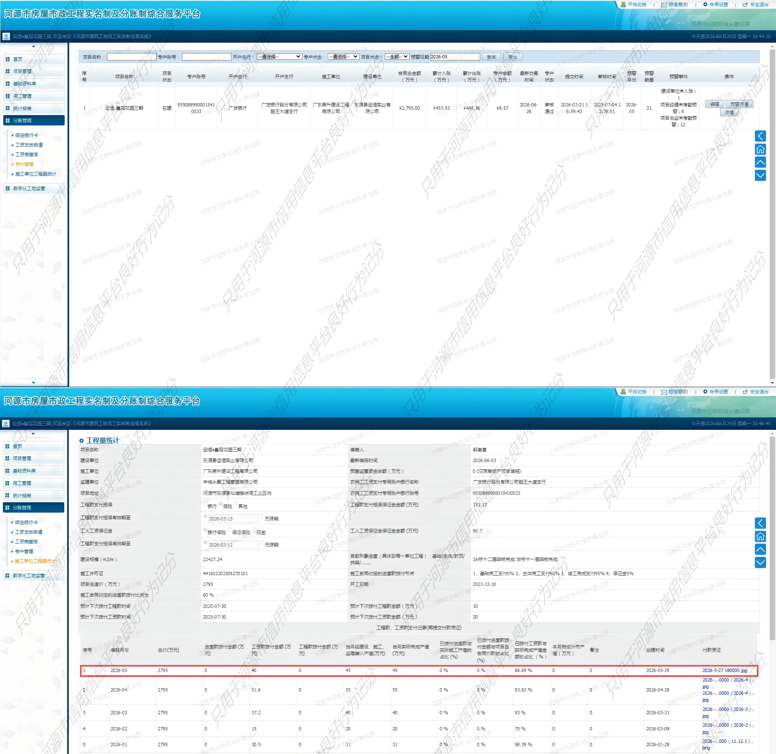Open the 开户总行 dropdown
776x754 pixels.
click(x=279, y=57)
